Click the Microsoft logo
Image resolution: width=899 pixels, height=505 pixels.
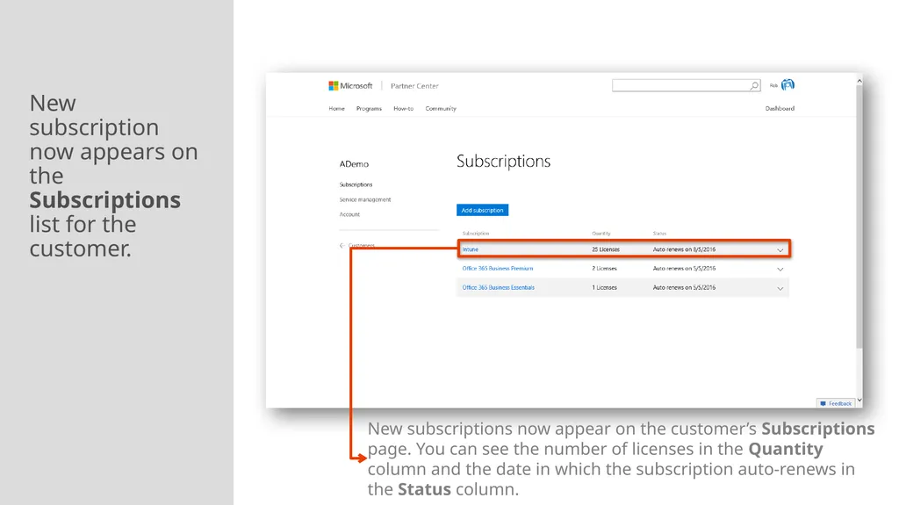[350, 85]
